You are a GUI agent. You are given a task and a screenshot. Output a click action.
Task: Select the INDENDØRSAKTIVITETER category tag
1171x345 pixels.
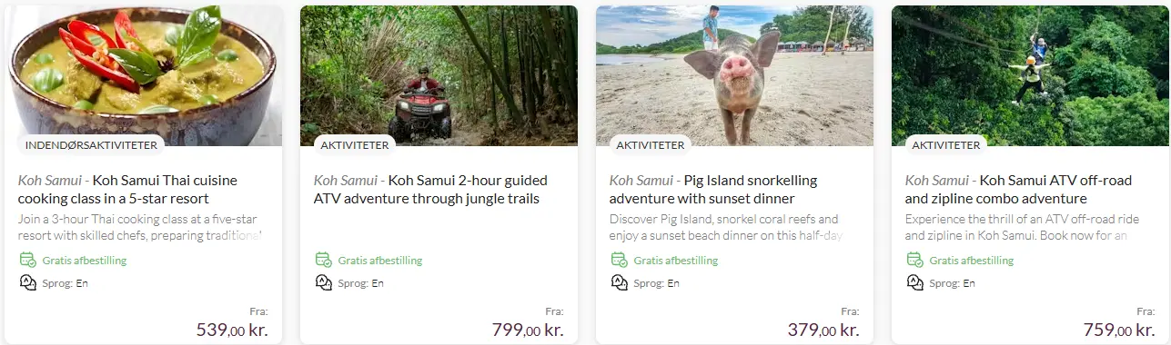click(91, 144)
